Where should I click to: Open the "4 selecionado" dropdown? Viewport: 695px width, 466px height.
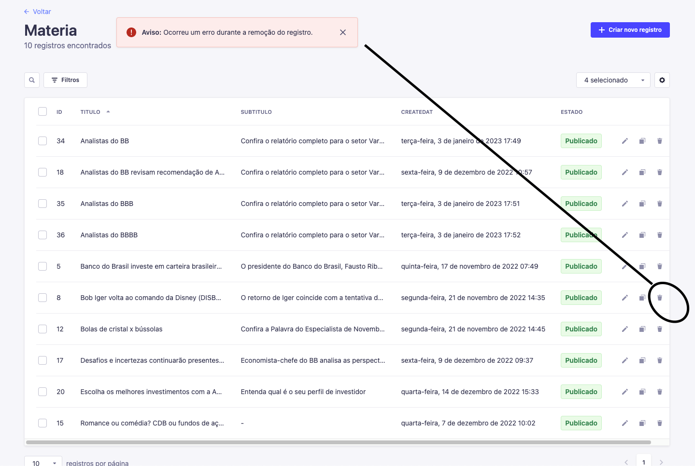[613, 80]
